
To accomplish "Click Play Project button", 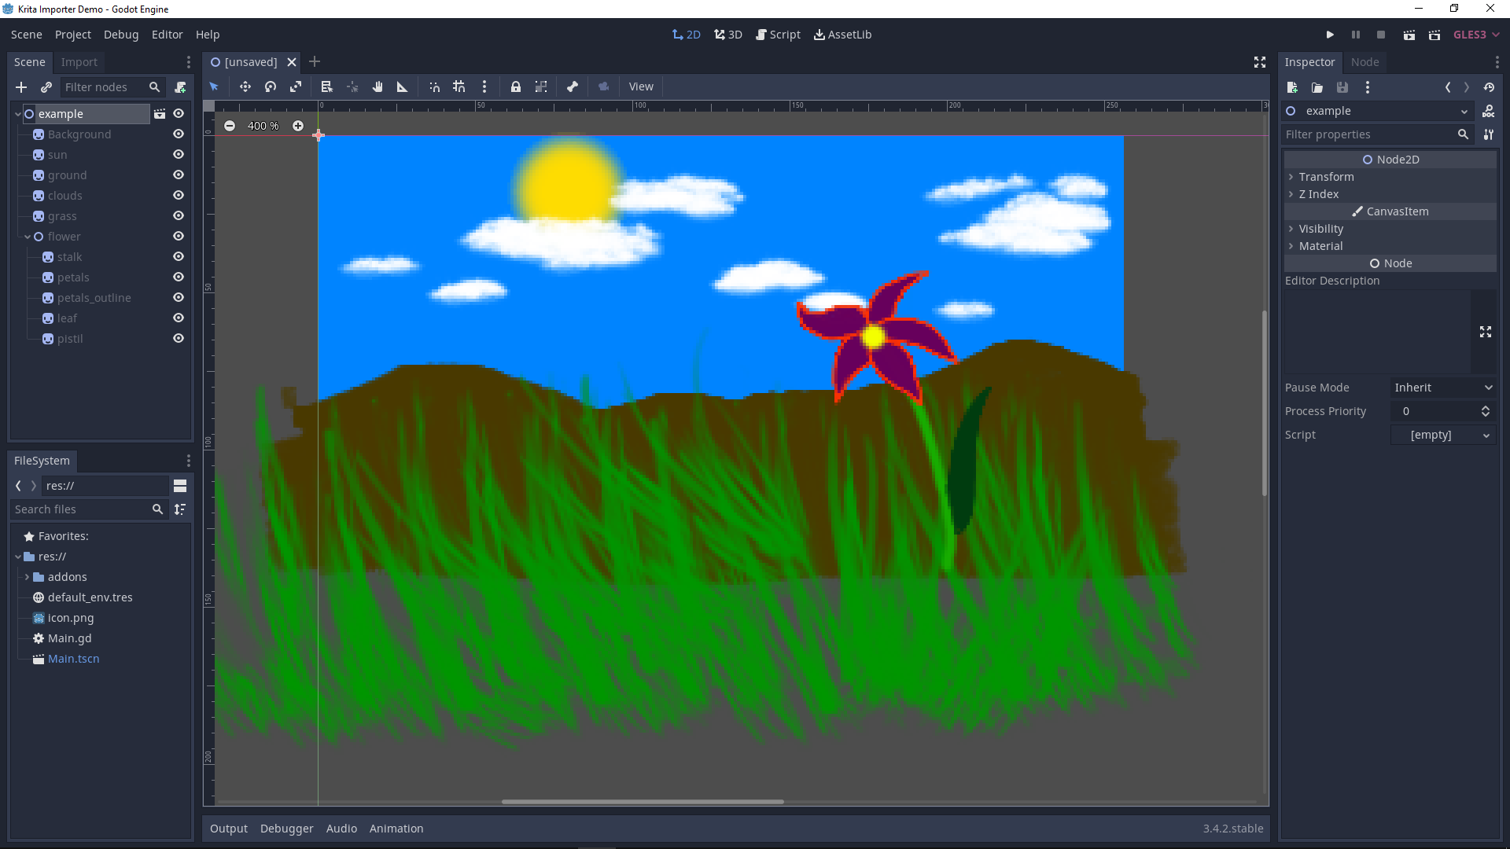I will pyautogui.click(x=1330, y=35).
